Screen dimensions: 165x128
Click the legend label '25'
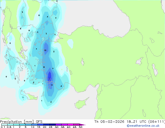[50, 127]
